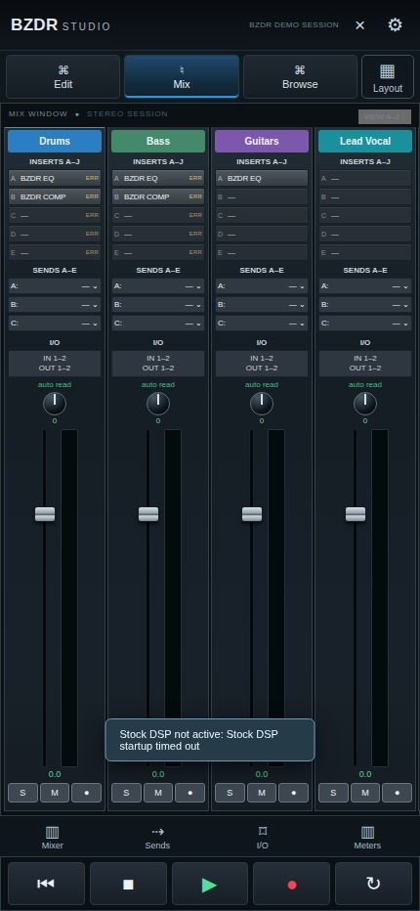Open Drums insert B BZDR COMP
This screenshot has width=420, height=911.
point(55,196)
